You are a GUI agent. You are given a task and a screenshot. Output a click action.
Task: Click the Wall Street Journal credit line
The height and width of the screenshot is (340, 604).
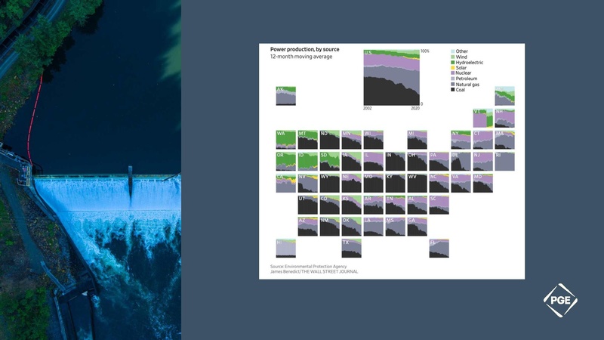tap(314, 272)
